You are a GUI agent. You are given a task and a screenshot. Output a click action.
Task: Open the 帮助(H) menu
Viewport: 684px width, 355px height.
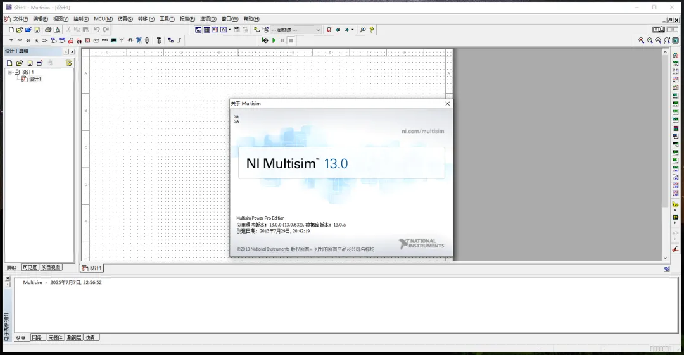pos(251,19)
